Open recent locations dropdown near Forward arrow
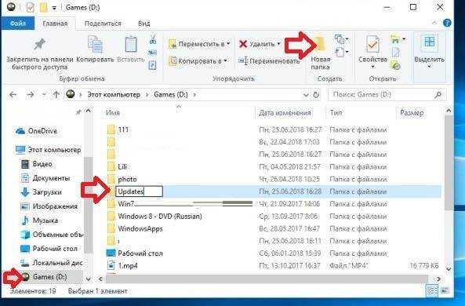Viewport: 465px width, 306px height. coord(44,95)
